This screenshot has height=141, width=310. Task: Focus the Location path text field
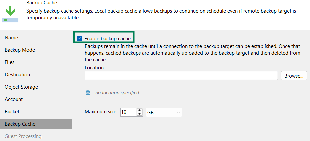(181, 76)
